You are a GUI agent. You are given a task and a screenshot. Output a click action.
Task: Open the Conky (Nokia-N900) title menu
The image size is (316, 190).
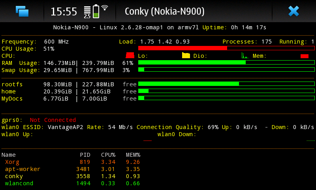[164, 11]
